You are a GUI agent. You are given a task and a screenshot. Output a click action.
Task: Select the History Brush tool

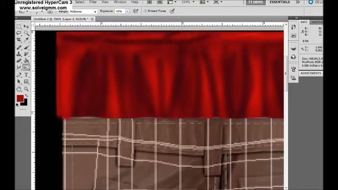pyautogui.click(x=26, y=54)
